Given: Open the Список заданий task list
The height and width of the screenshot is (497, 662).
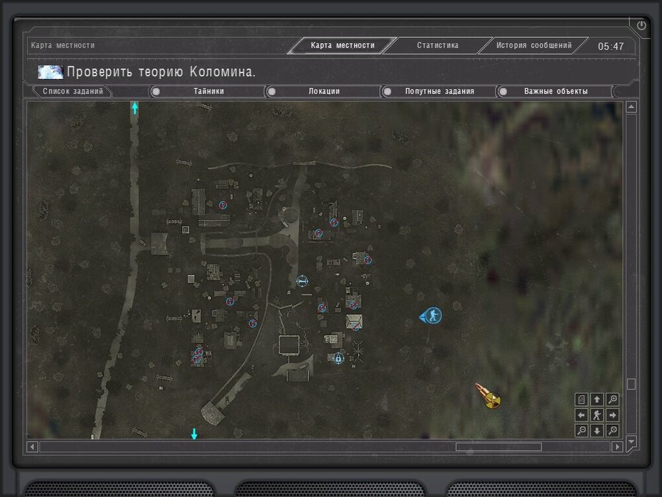Looking at the screenshot, I should [x=73, y=91].
